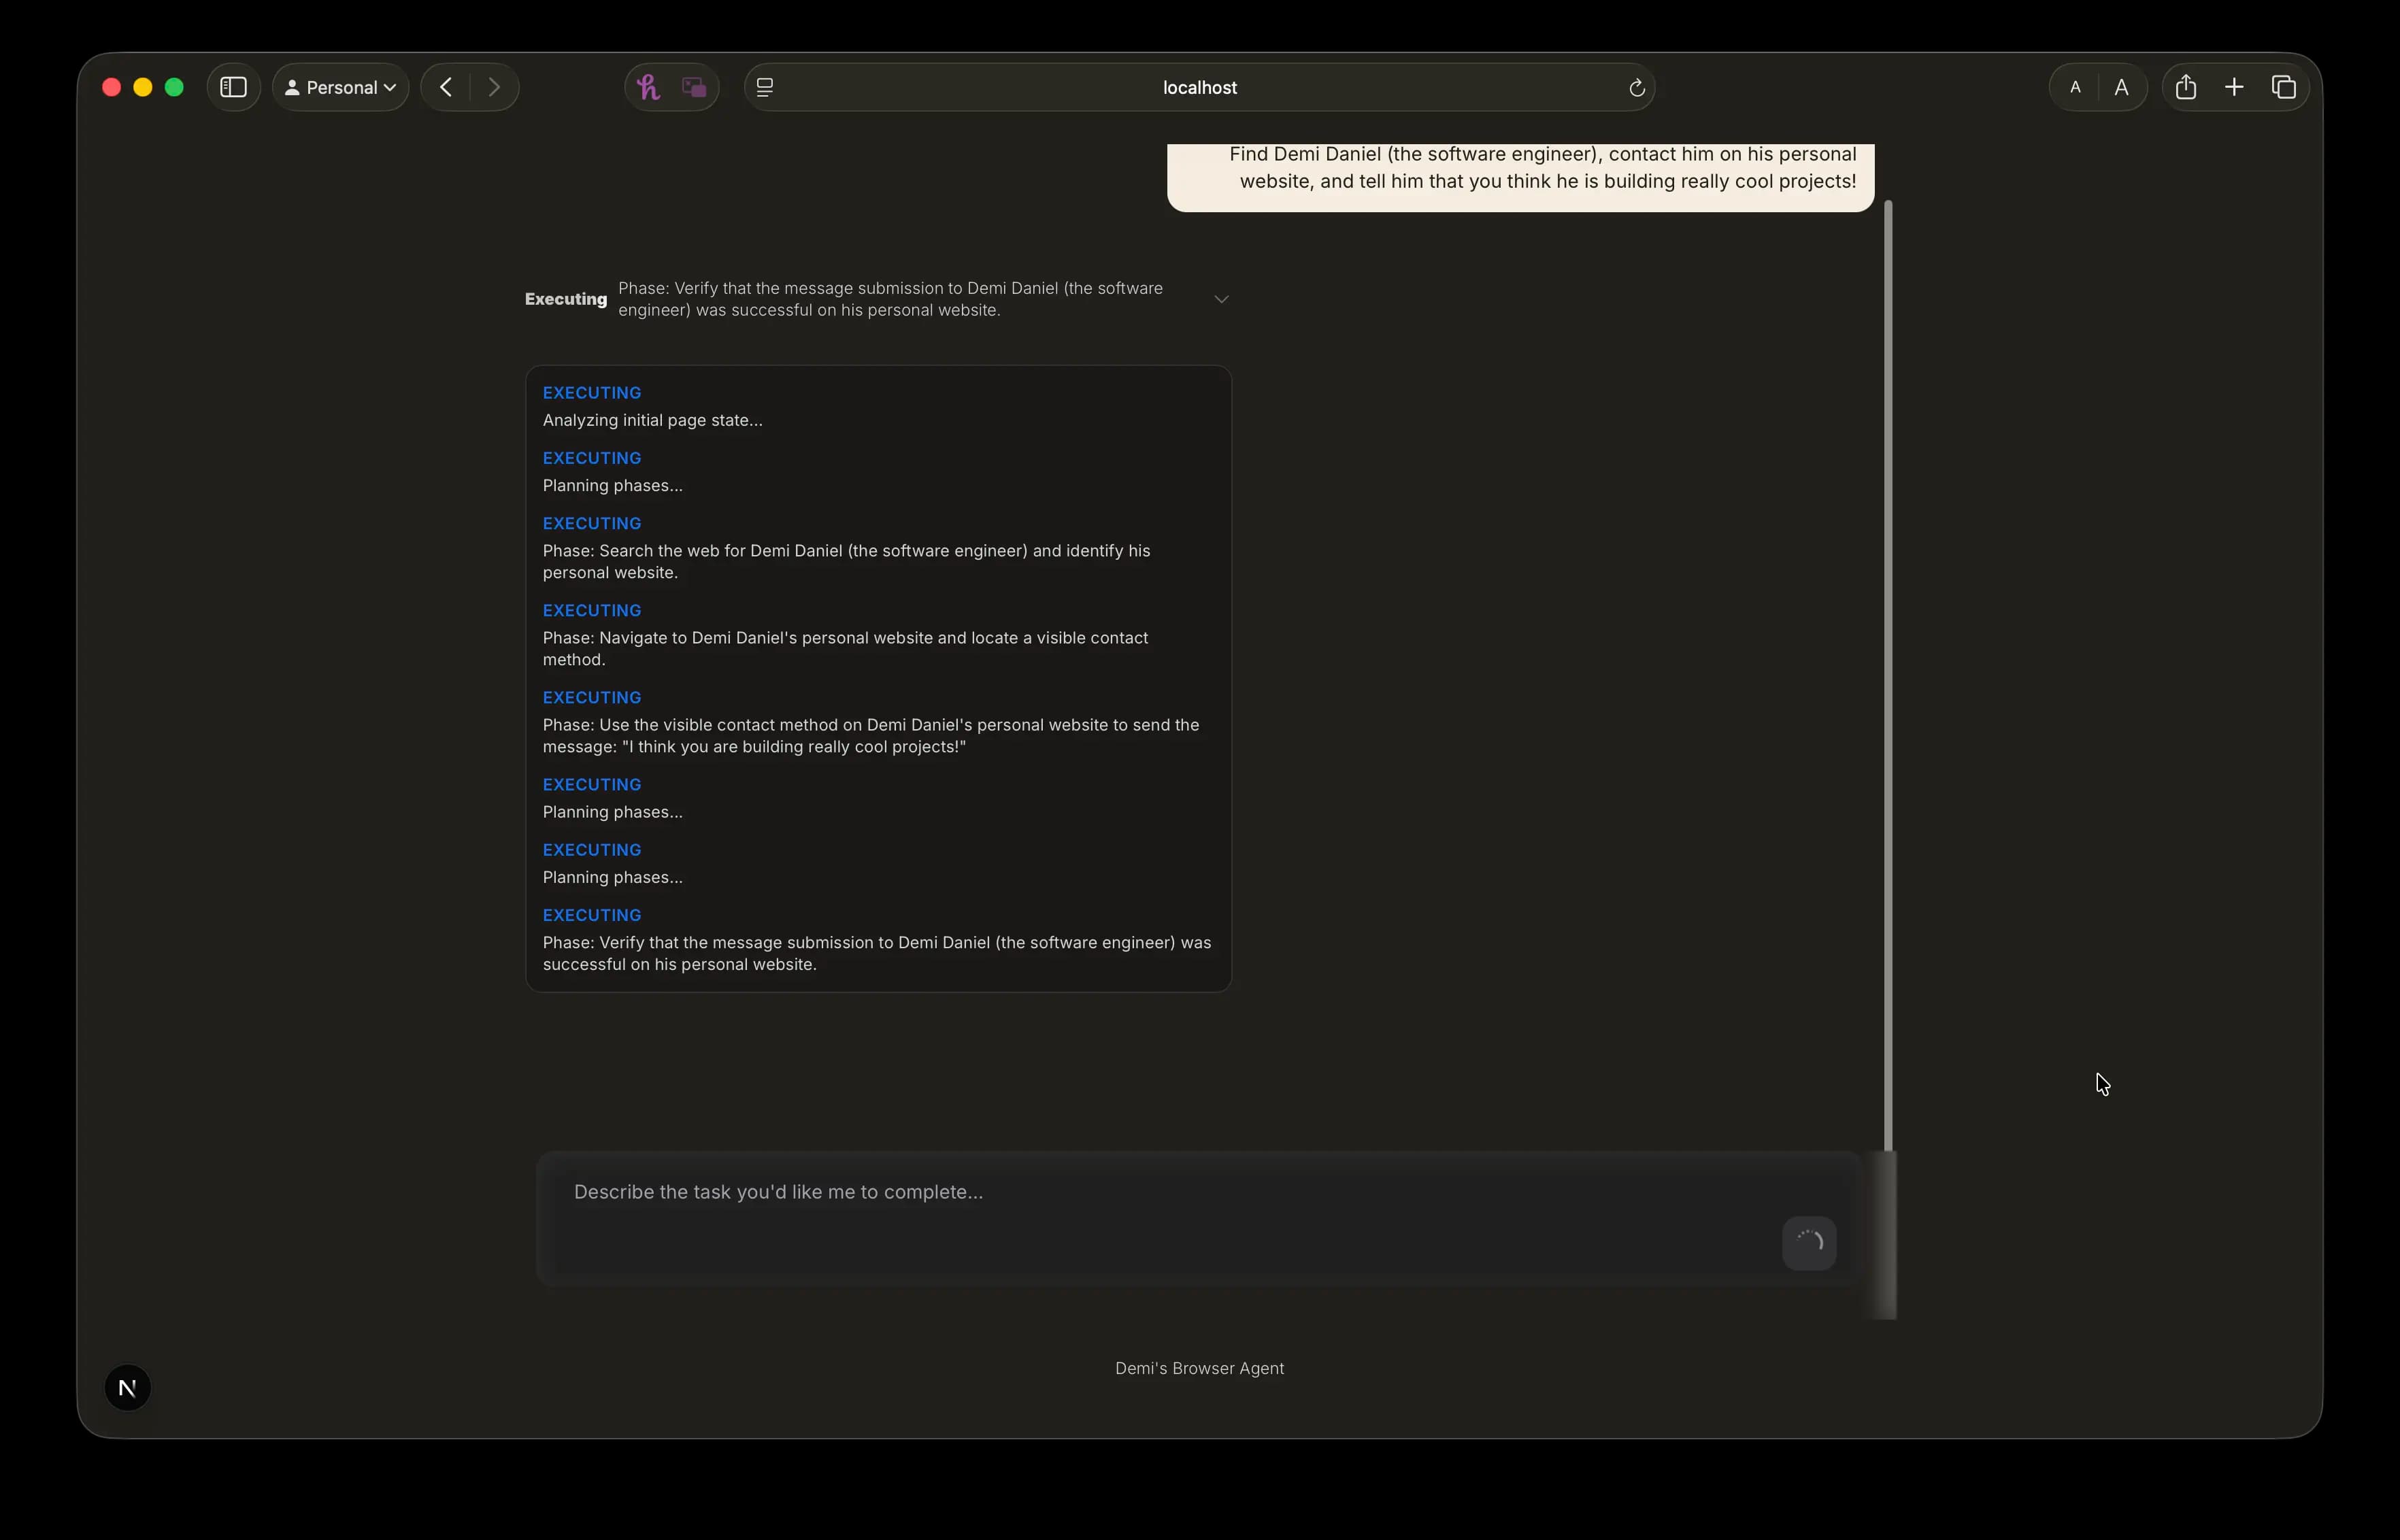Minimize the Safari window
2400x1540 pixels.
click(143, 87)
